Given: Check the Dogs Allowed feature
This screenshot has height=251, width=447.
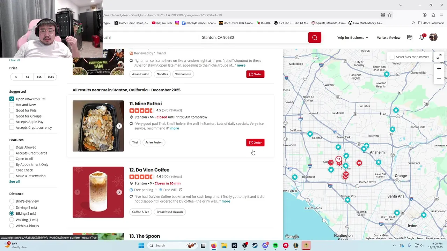Looking at the screenshot, I should (12, 147).
